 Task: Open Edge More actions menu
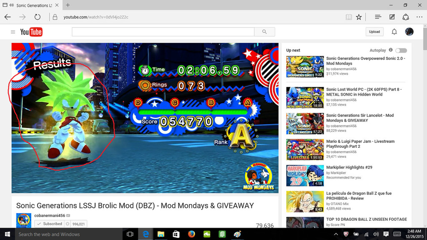pyautogui.click(x=419, y=17)
